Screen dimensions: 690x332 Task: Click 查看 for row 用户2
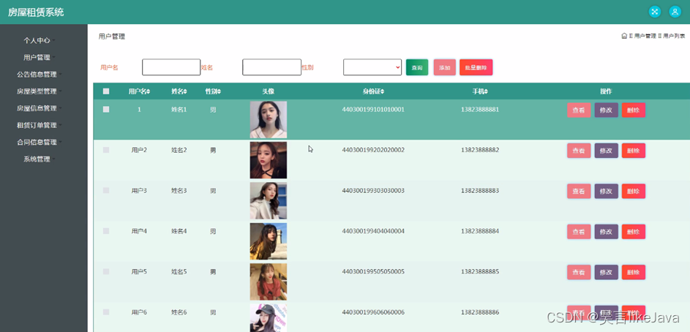tap(579, 151)
